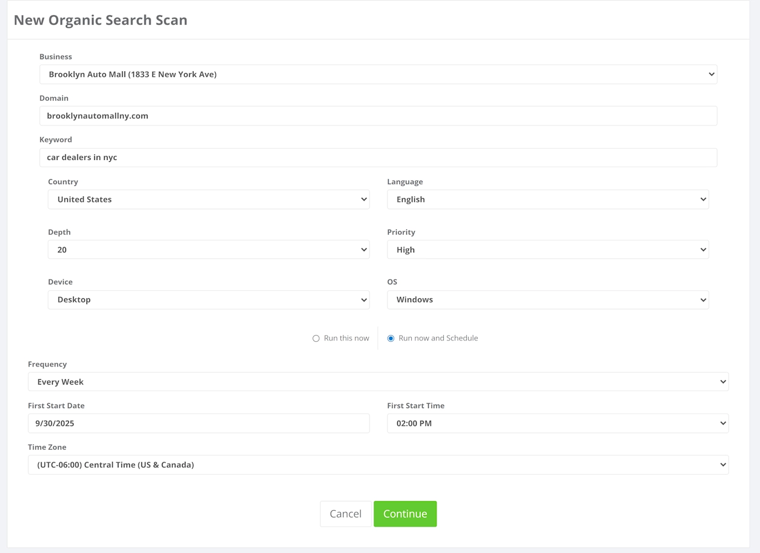Click the First Start Date field

coord(198,423)
